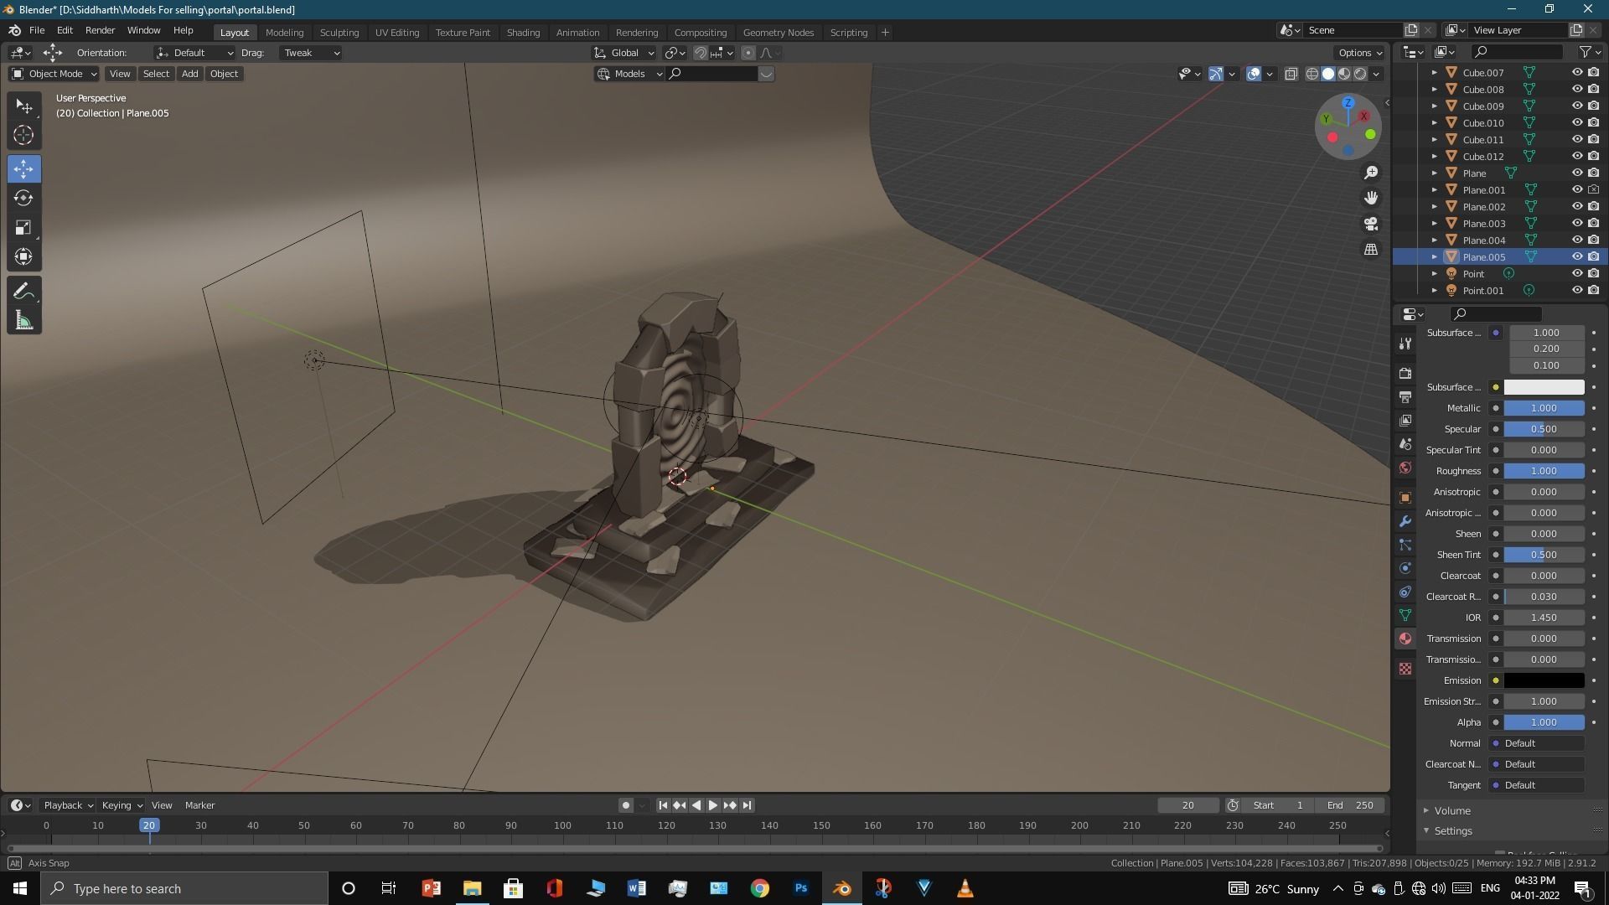Open the View Layer properties tab

[x=1405, y=421]
